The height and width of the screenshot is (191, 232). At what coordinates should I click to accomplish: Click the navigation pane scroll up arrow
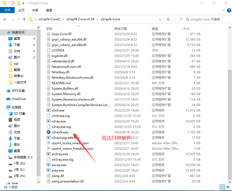[x=38, y=27]
